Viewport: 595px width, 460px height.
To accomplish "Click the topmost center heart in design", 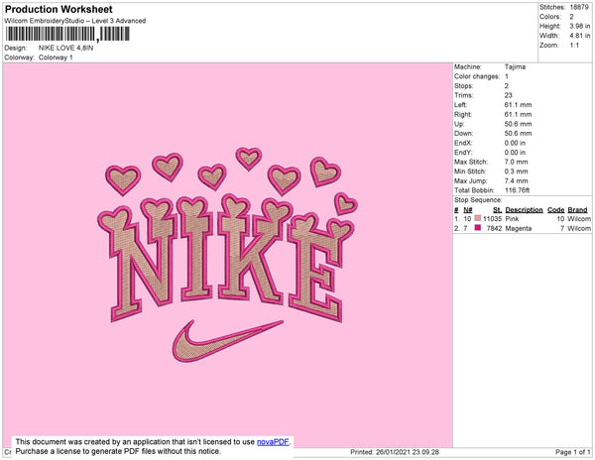I will [x=248, y=157].
